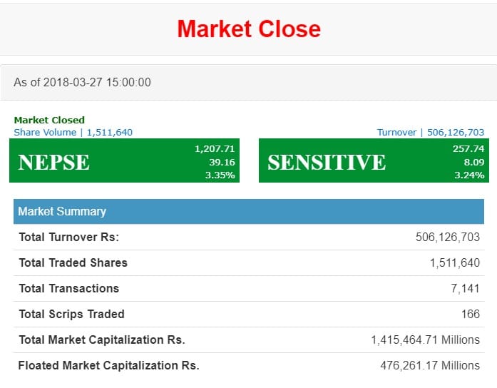The height and width of the screenshot is (388, 497).
Task: Click the green NEPSE index box
Action: [124, 160]
